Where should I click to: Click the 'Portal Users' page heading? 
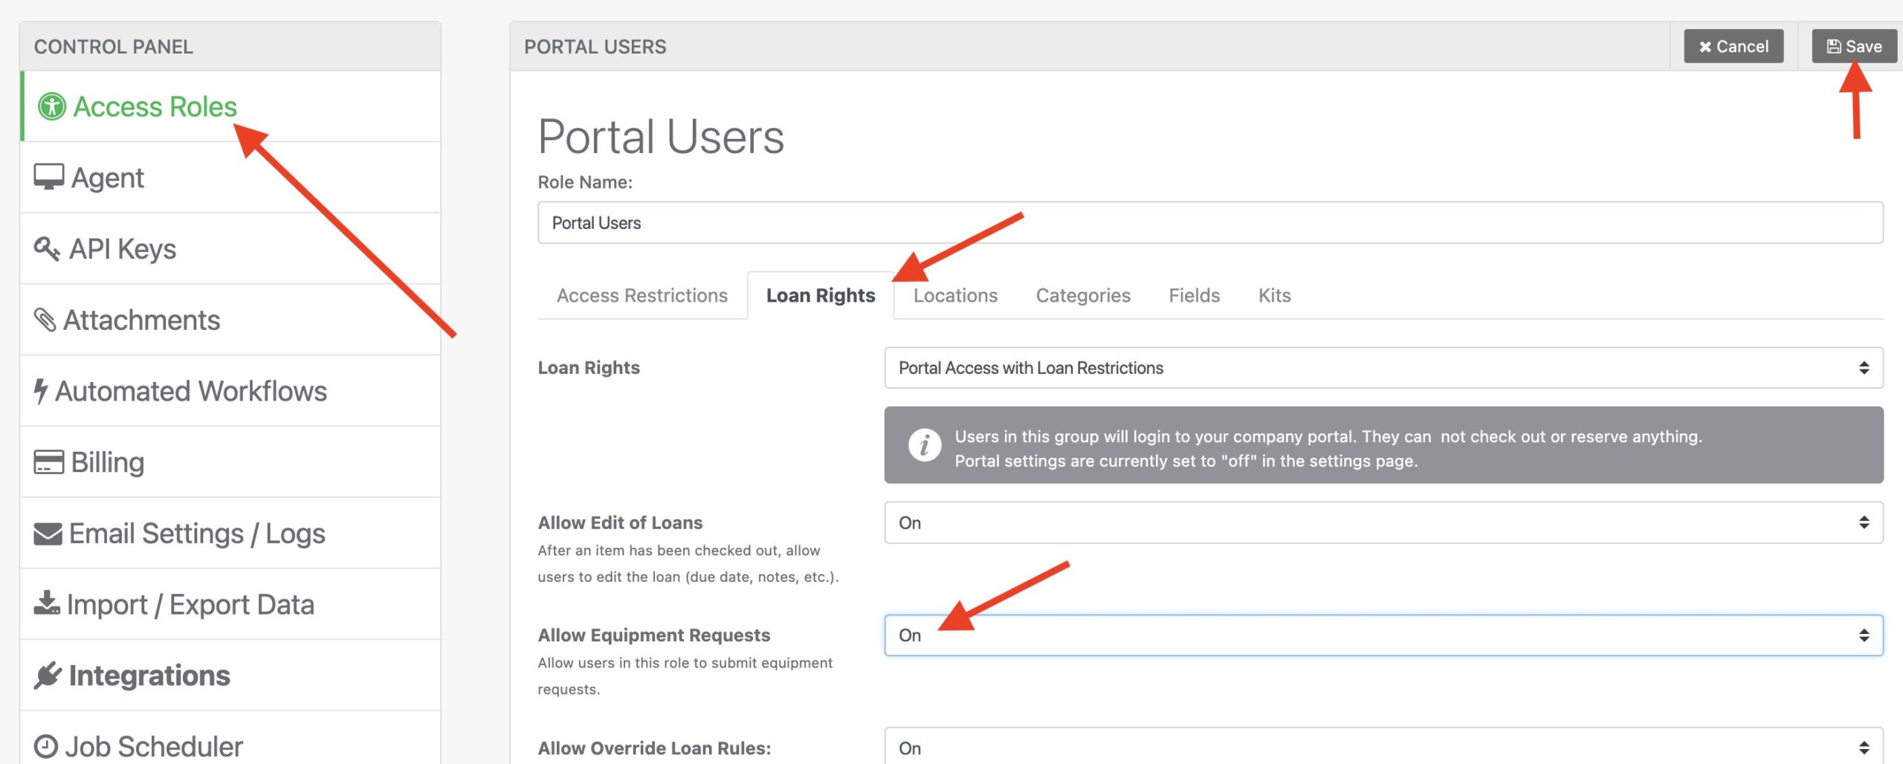[661, 137]
